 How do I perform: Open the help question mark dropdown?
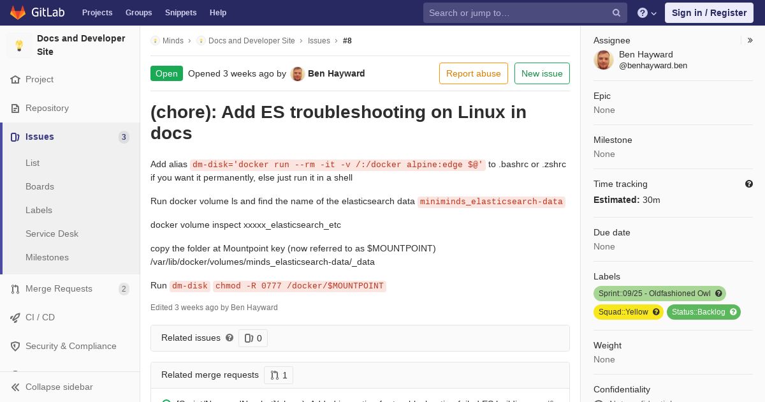point(646,13)
